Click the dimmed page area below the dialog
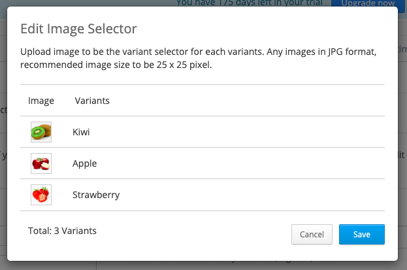Image resolution: width=407 pixels, height=270 pixels. point(204,265)
